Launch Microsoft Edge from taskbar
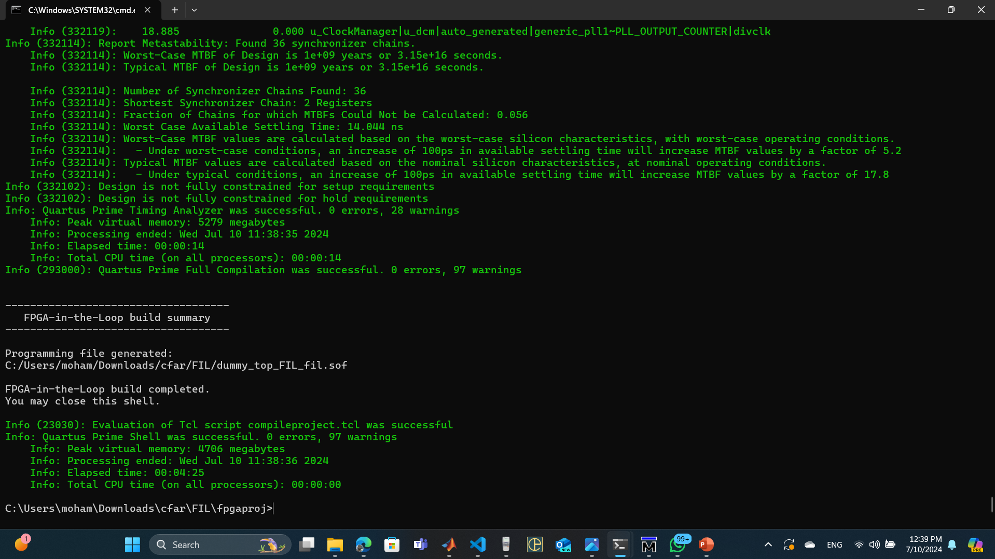 (364, 544)
